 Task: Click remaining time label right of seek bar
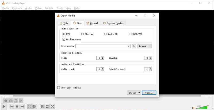click(208, 96)
